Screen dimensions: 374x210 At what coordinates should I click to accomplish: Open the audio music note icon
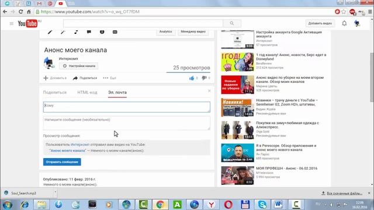tap(76, 32)
